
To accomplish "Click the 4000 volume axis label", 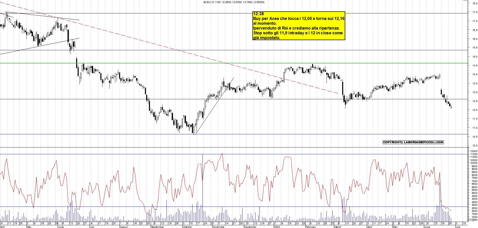I will (474, 199).
